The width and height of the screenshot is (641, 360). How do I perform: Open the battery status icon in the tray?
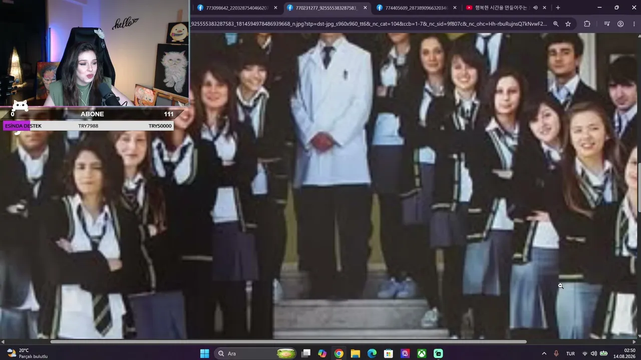(x=604, y=353)
